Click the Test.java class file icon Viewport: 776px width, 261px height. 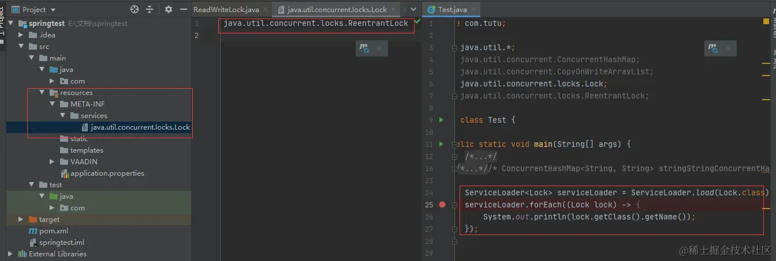[x=432, y=10]
